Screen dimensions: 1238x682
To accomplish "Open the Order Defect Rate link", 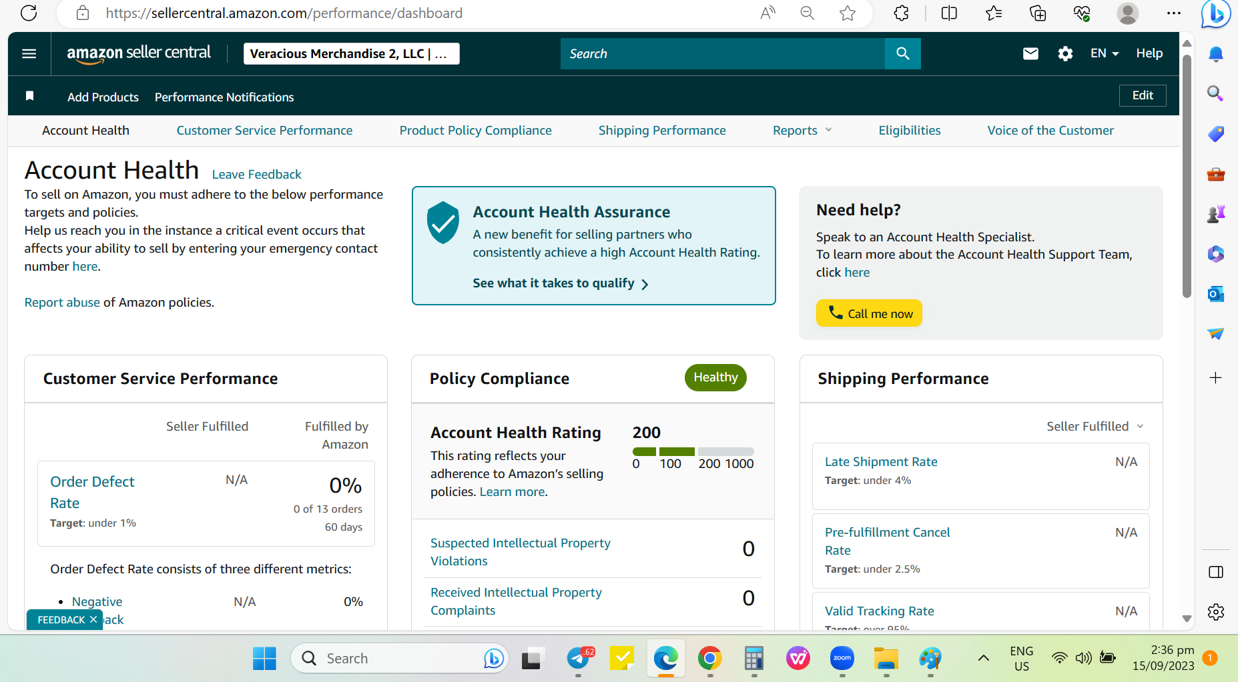I will point(92,492).
